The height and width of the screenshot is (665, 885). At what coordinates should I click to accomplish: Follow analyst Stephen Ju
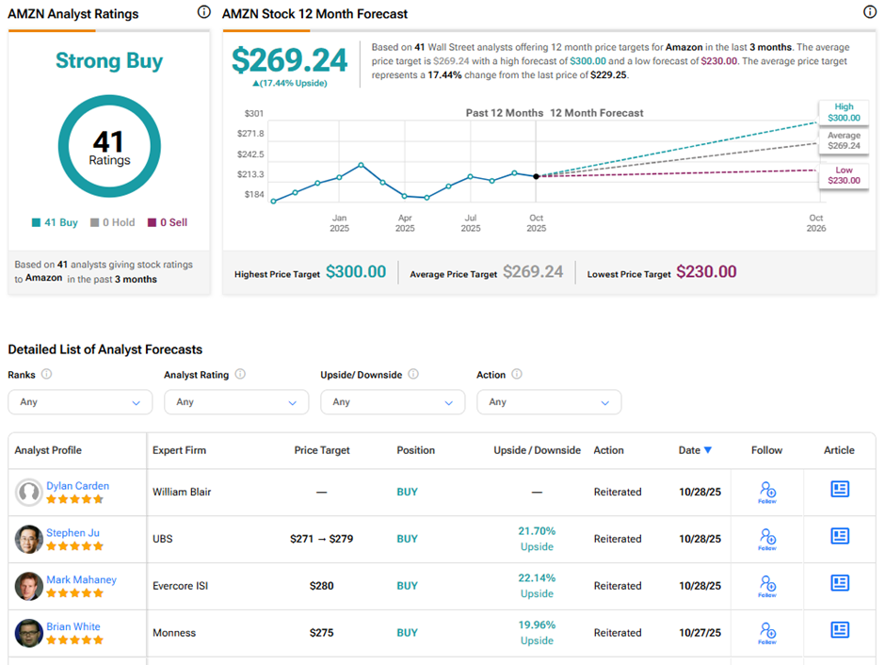click(766, 539)
